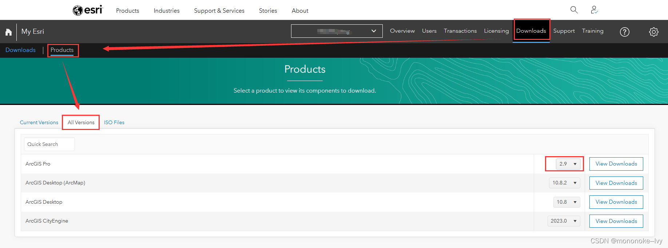Open Products top menu
Viewport: 668px width, 248px height.
tap(127, 11)
